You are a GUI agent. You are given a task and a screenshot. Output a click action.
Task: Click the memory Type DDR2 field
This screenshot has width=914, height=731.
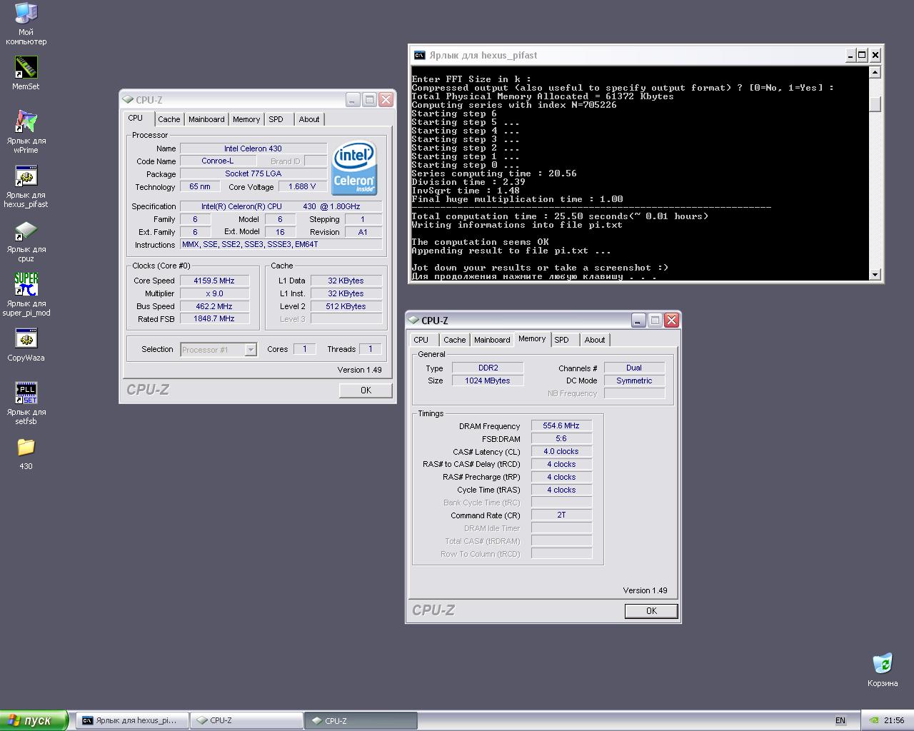click(488, 368)
